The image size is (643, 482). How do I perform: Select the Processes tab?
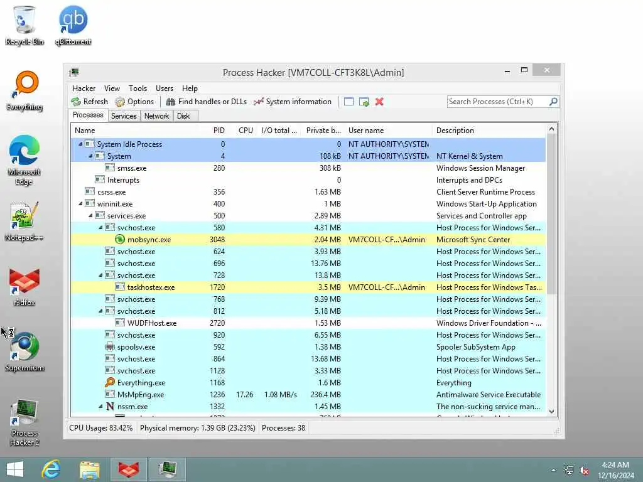tap(88, 115)
